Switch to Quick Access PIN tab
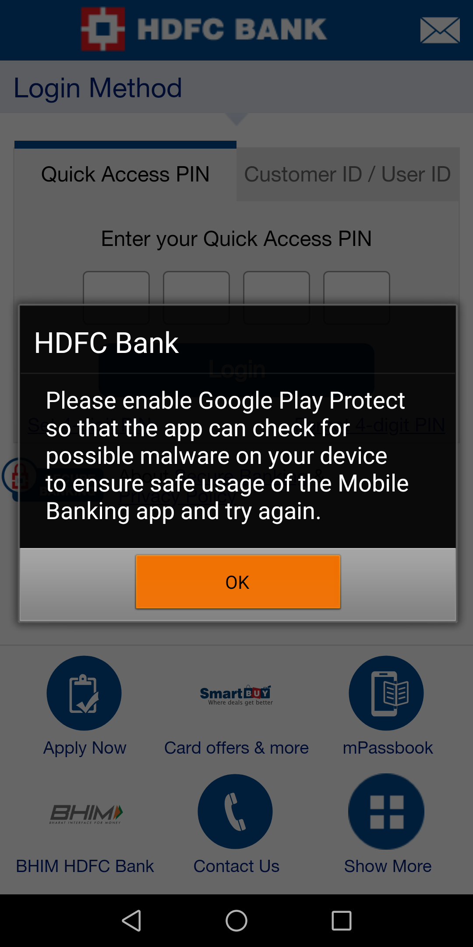This screenshot has height=947, width=473. pos(125,174)
